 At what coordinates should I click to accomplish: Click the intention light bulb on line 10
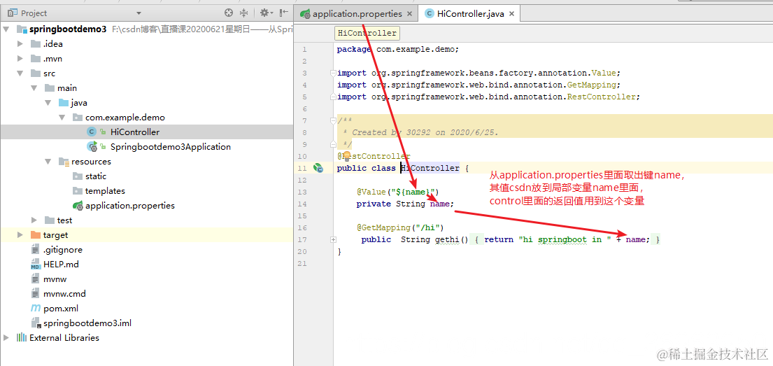346,156
